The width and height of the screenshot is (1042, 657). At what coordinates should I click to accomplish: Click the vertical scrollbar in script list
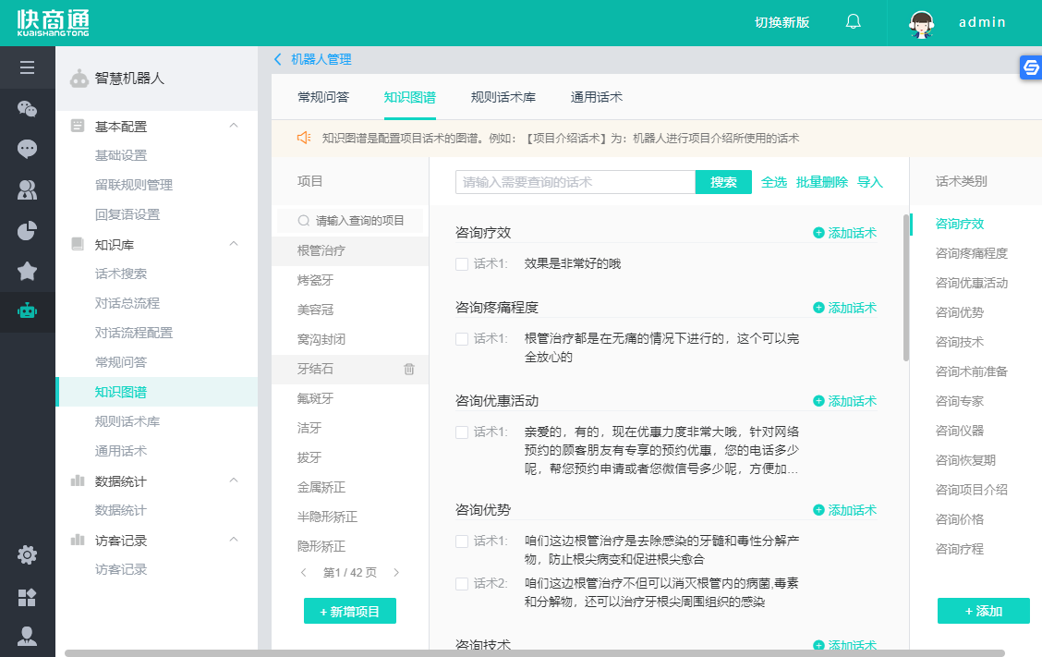pos(906,286)
